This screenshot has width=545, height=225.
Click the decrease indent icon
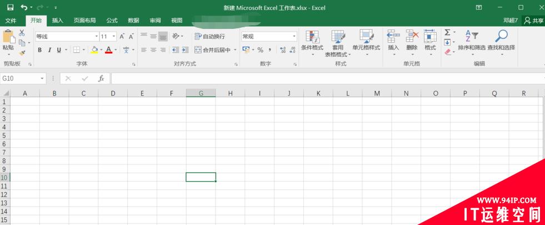coord(176,50)
